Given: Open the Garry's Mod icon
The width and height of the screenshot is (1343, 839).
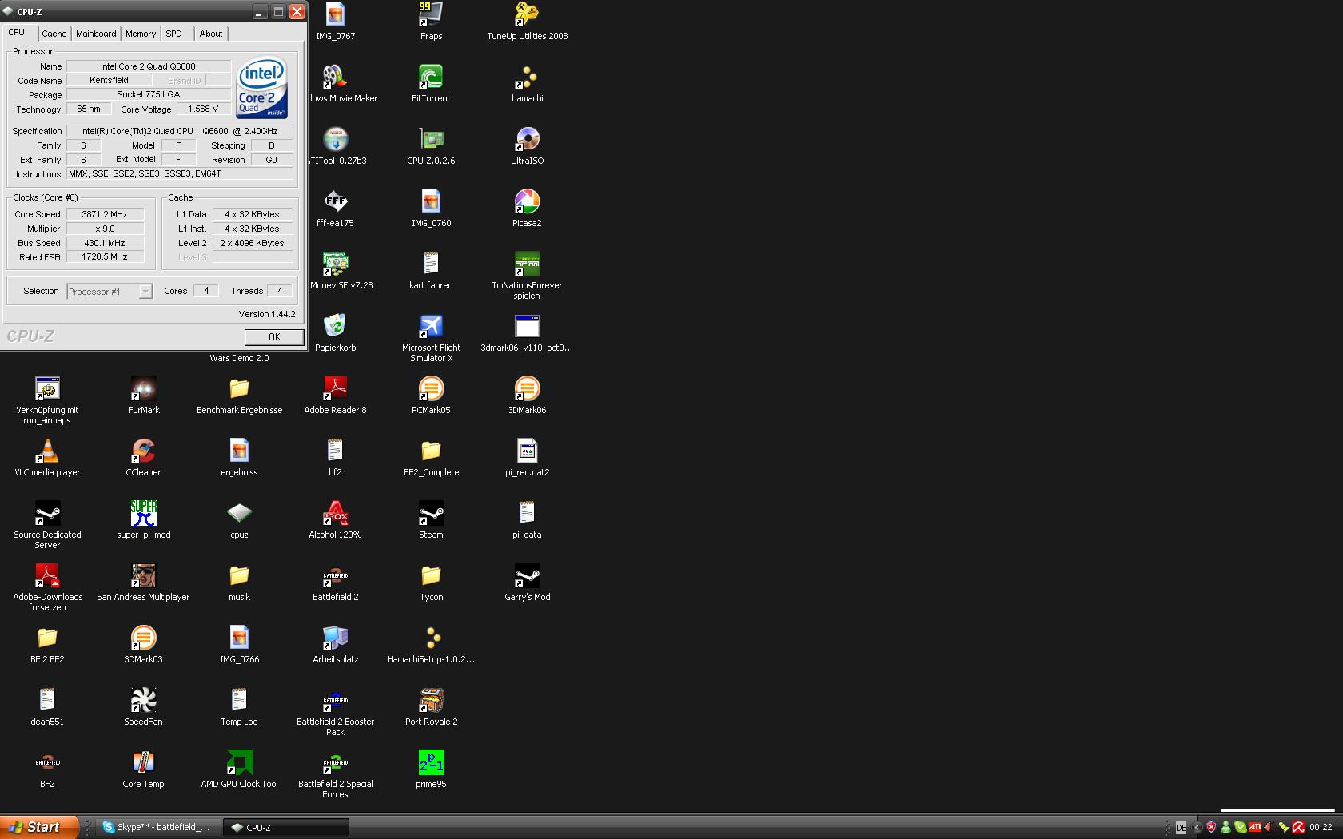Looking at the screenshot, I should [528, 583].
